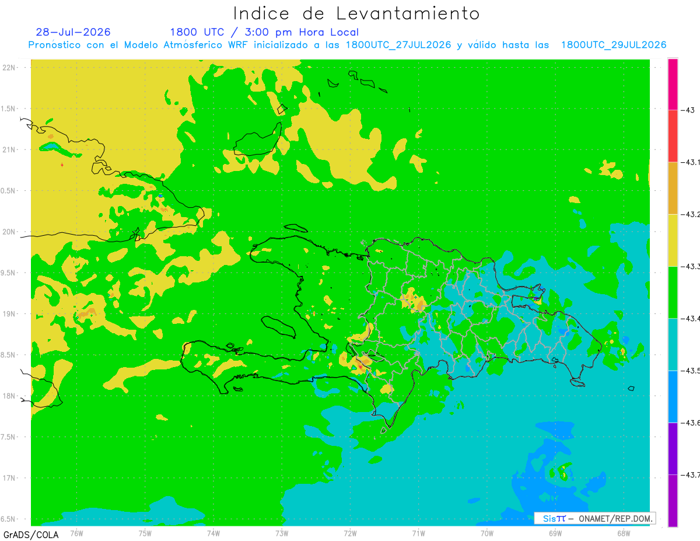Click the red legend swatch below -43
The height and width of the screenshot is (541, 700).
(x=673, y=136)
